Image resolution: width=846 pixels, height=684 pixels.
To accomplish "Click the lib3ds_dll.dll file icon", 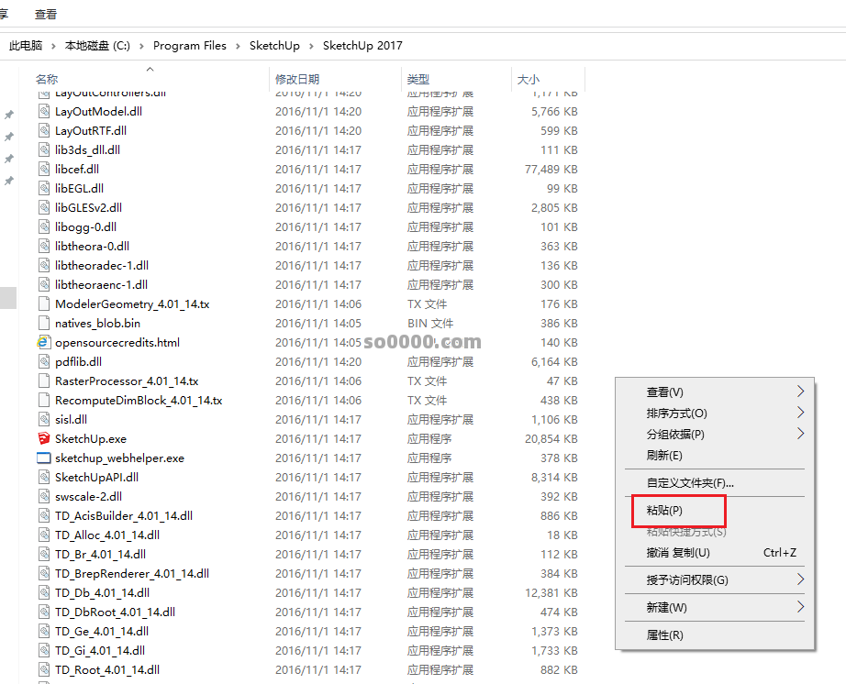I will click(x=44, y=149).
